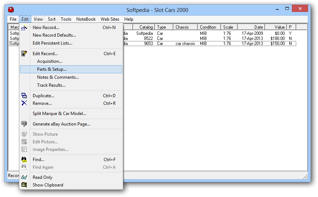Select the record with catalog 8522

tap(148, 38)
